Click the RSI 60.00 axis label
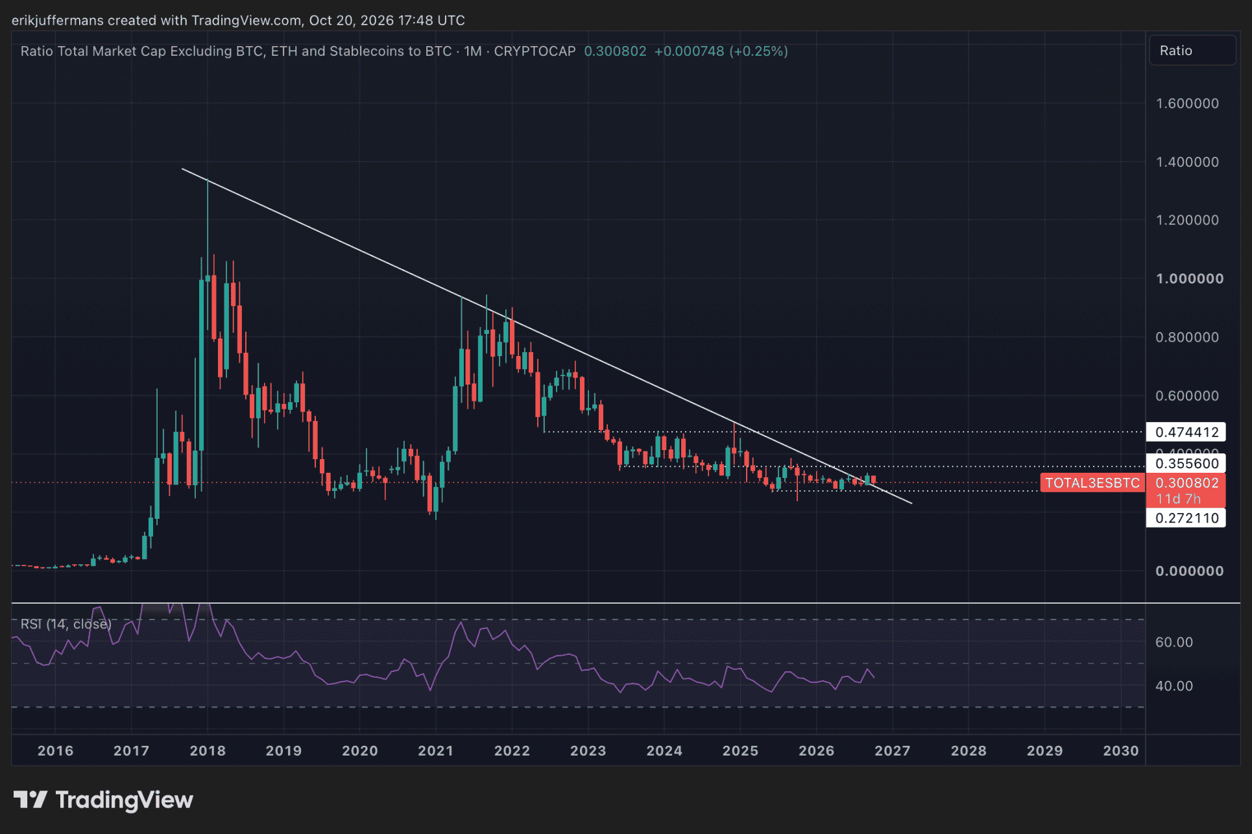Screen dimensions: 1252x834 pos(1174,642)
